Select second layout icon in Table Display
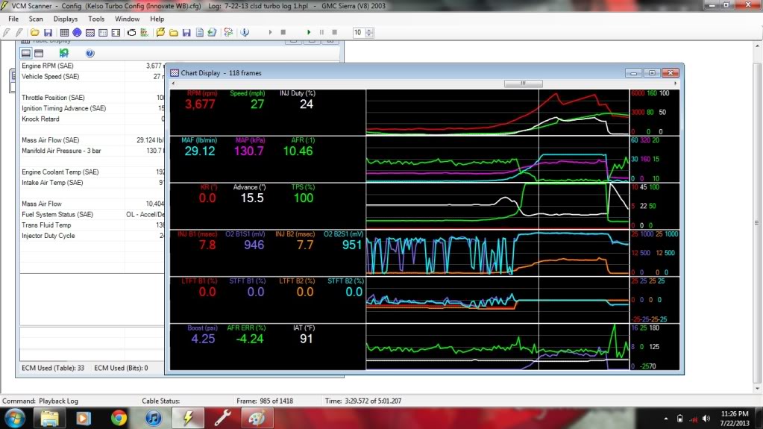The height and width of the screenshot is (429, 763). [x=39, y=53]
